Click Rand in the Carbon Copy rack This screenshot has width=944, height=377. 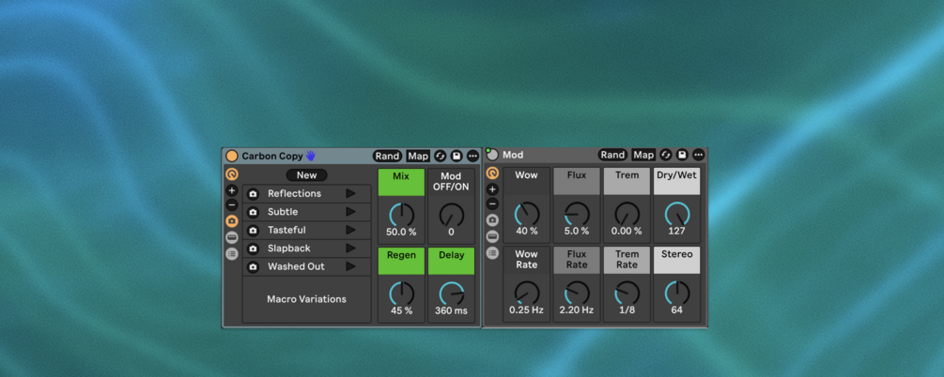click(387, 156)
